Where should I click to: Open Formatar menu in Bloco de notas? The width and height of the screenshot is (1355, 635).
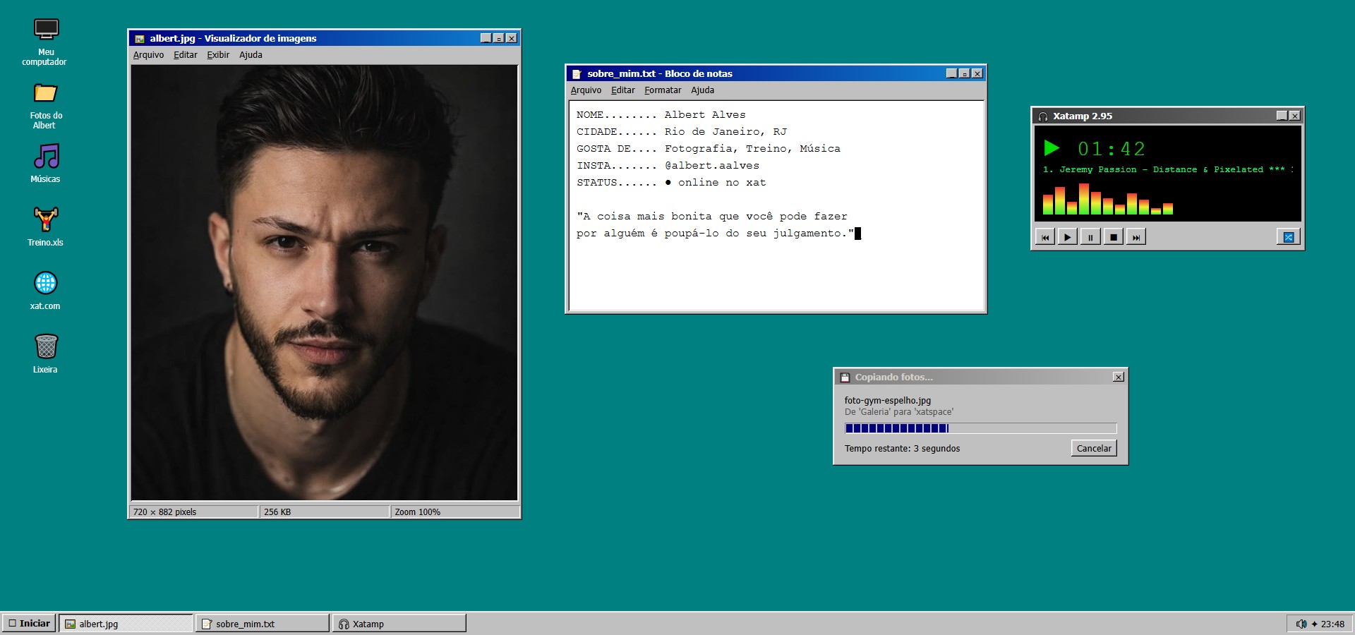point(663,90)
